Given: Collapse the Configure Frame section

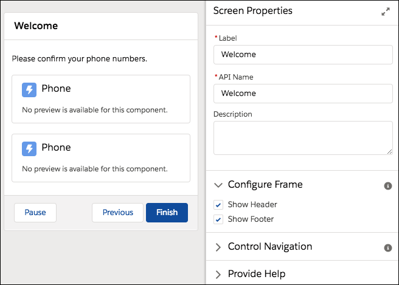Looking at the screenshot, I should click(219, 185).
